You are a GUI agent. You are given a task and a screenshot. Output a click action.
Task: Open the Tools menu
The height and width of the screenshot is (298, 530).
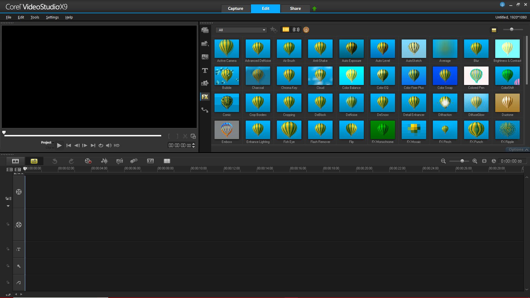[35, 17]
